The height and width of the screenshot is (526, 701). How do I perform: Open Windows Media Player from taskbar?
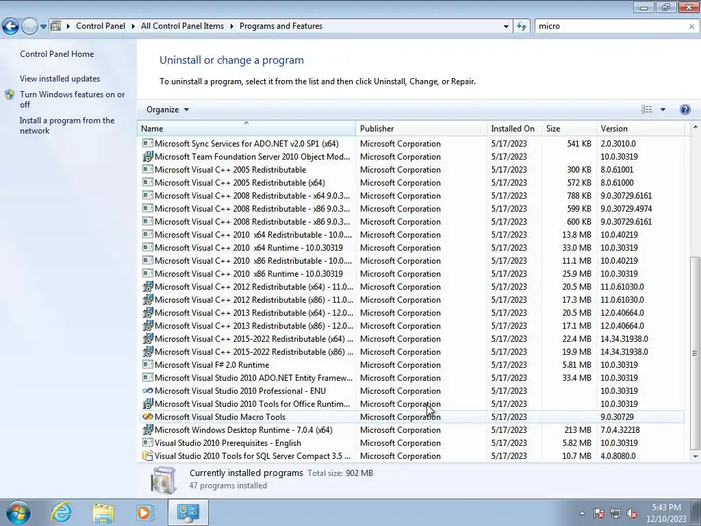click(145, 512)
